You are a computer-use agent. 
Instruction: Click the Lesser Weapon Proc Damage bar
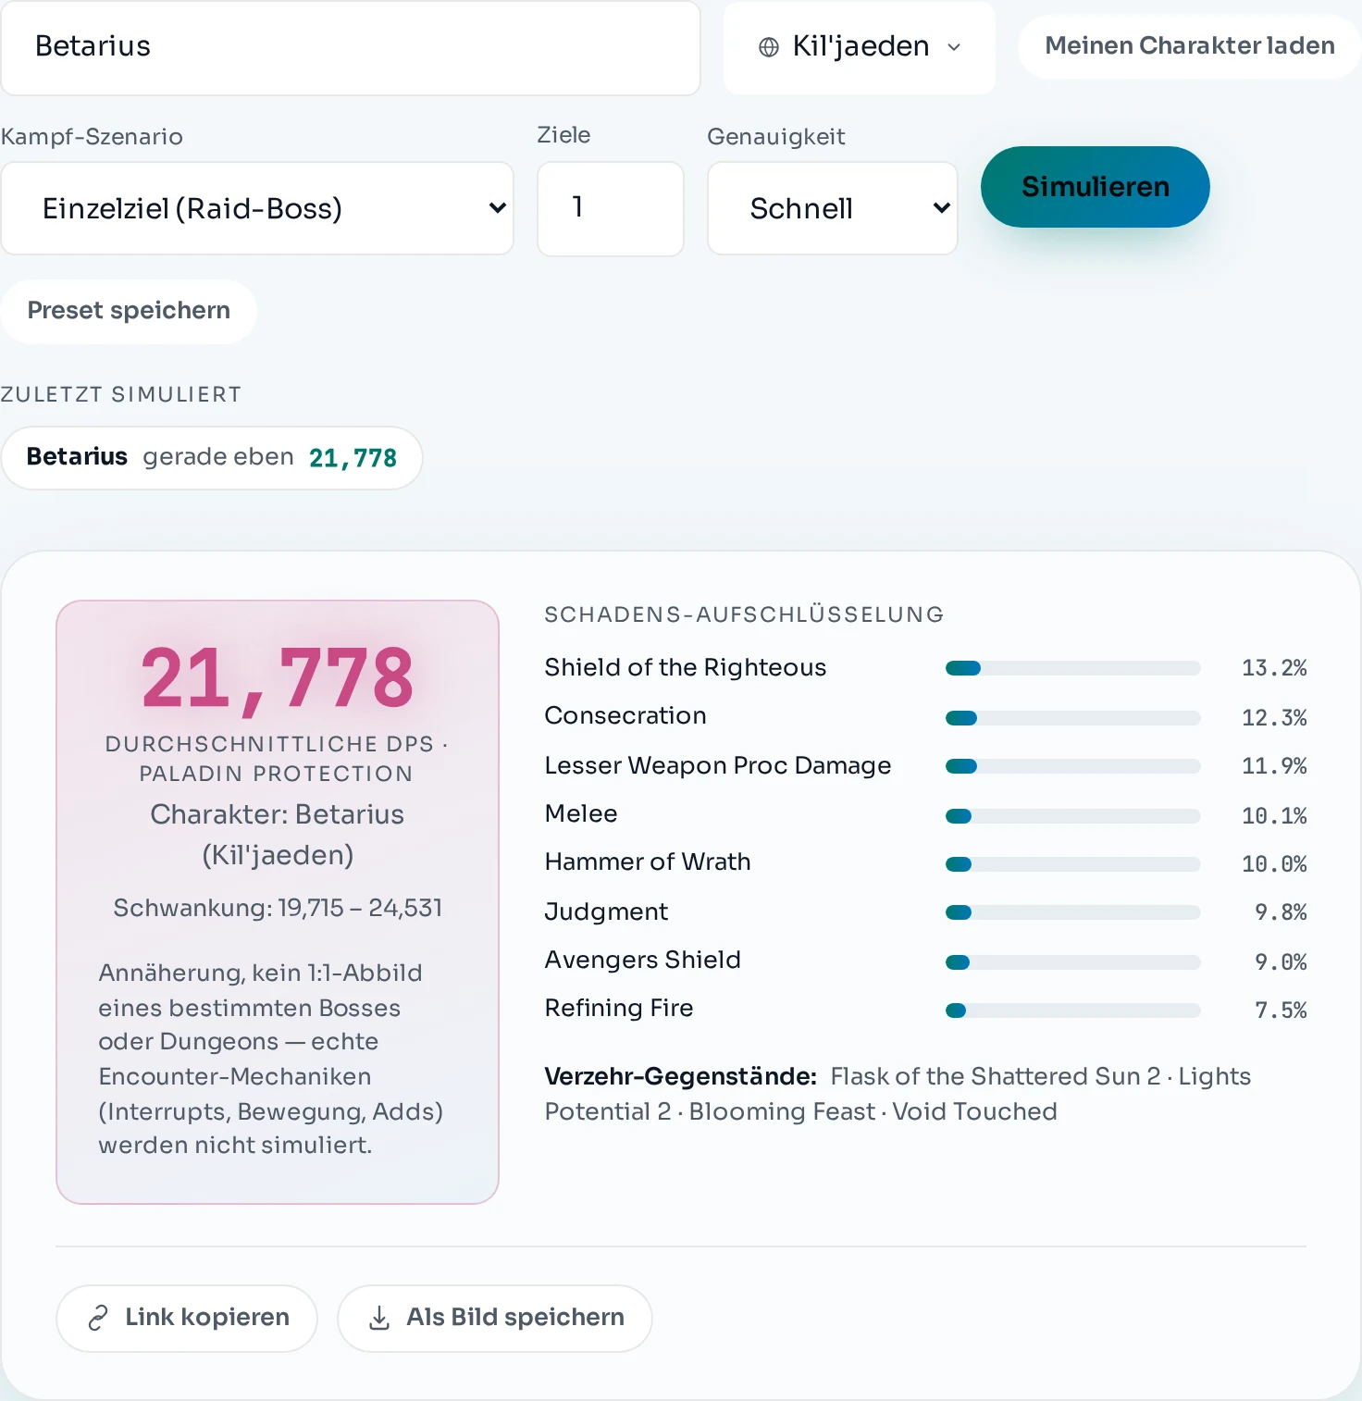point(1072,766)
